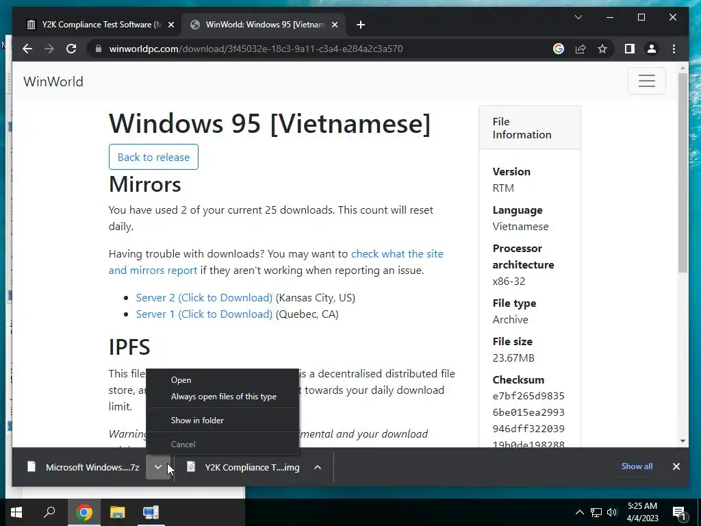Click Show all downloads
The image size is (701, 526).
pyautogui.click(x=637, y=466)
